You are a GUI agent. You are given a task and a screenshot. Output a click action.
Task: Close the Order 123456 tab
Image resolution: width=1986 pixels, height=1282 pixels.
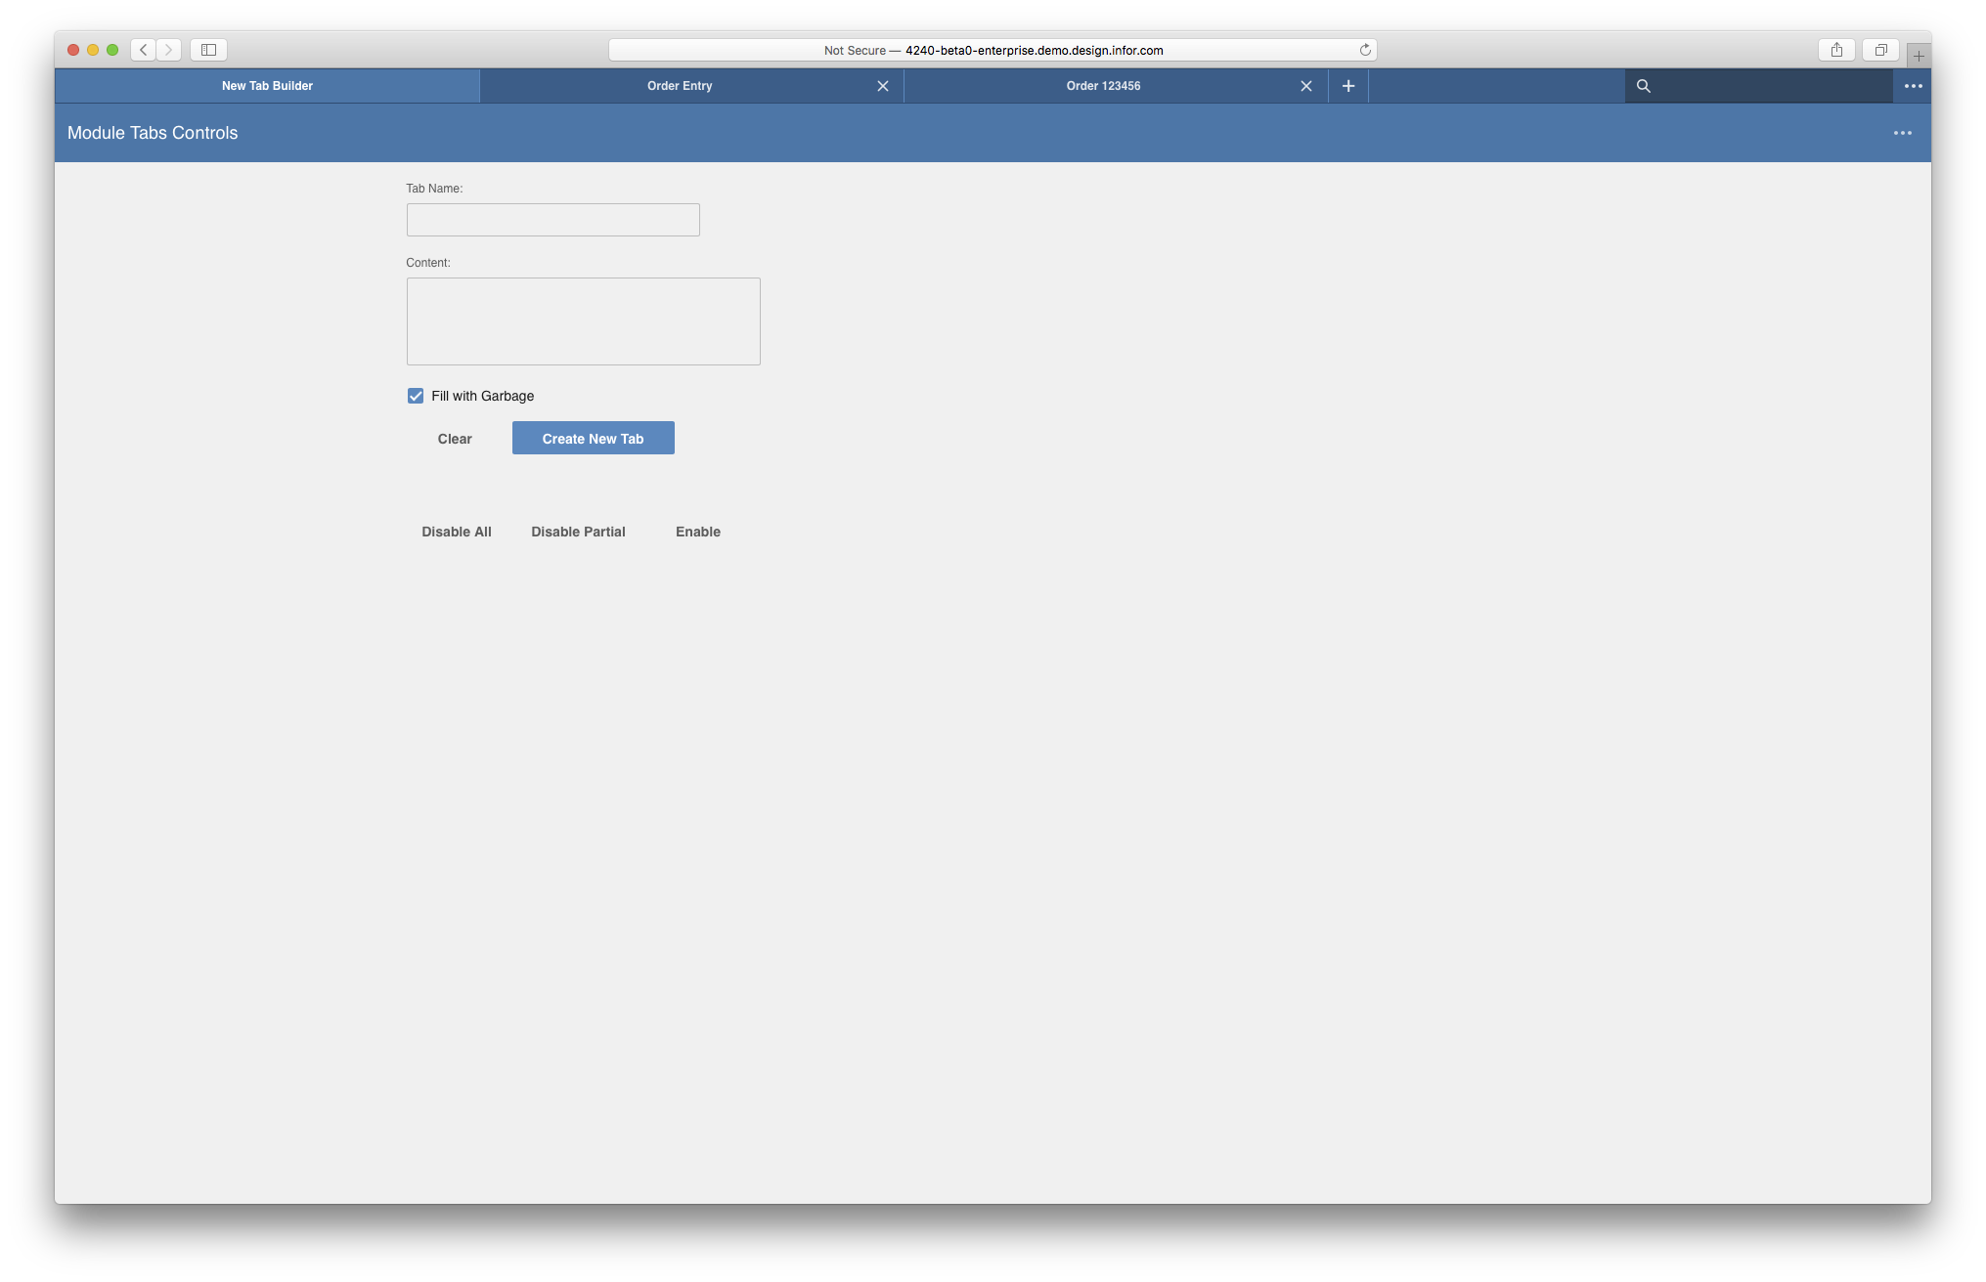click(1306, 86)
